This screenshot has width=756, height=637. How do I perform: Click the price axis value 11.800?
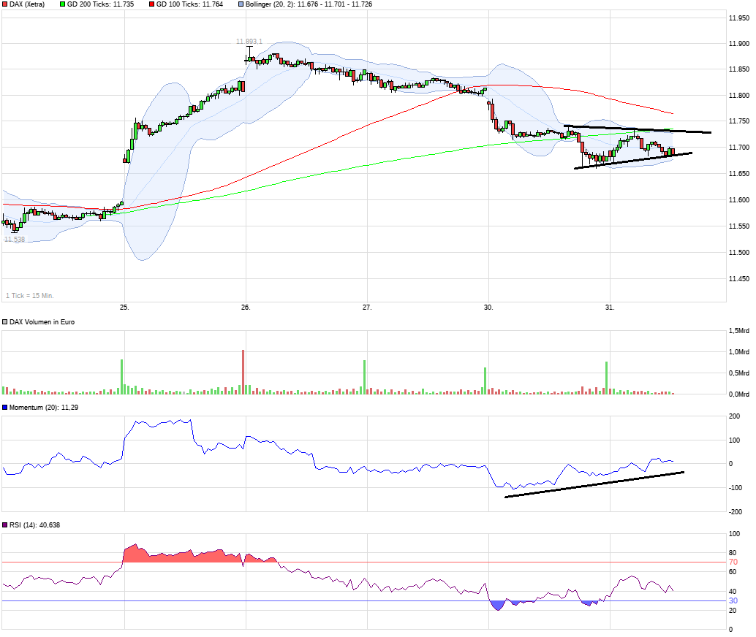pyautogui.click(x=739, y=96)
